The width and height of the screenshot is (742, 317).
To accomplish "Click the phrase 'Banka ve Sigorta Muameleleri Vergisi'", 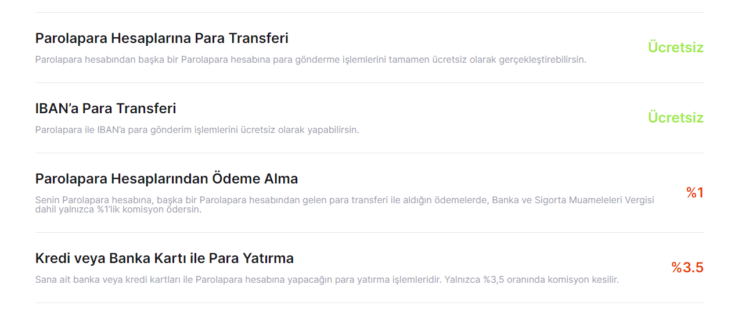I will tap(573, 200).
